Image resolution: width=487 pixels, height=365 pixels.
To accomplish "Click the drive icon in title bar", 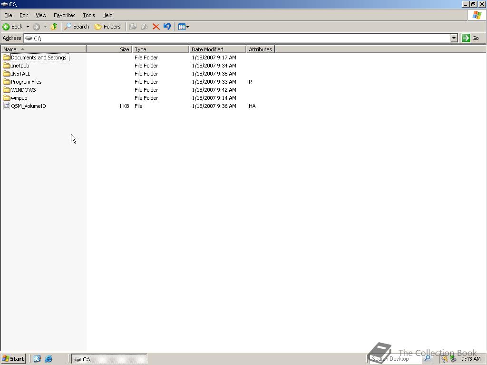I will tap(4, 4).
